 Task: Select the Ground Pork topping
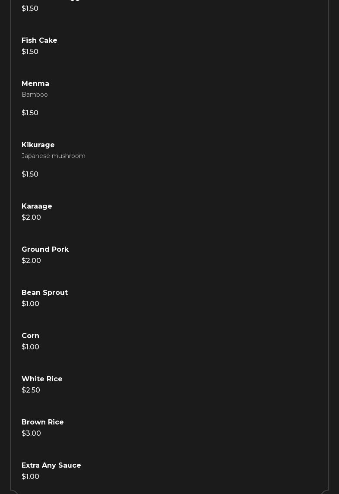(45, 250)
